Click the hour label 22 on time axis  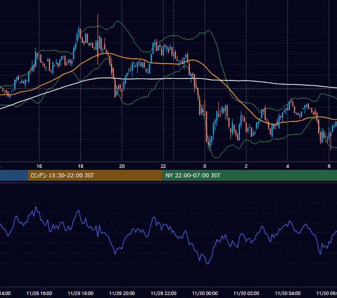coord(164,166)
